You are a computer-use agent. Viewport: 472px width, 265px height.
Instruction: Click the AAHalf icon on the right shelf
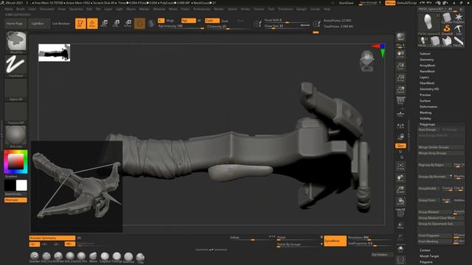(400, 90)
